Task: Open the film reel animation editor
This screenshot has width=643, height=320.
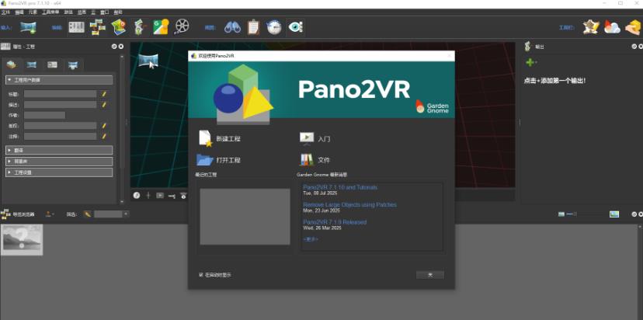Action: (x=182, y=27)
